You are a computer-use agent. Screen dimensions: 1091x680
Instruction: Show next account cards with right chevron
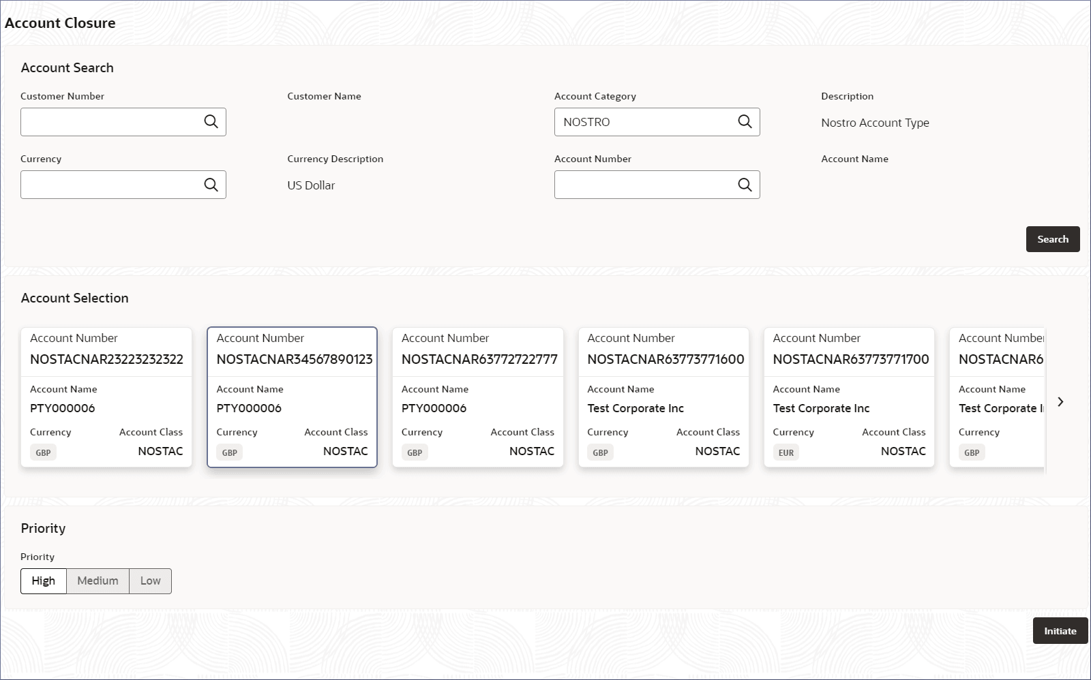(1060, 402)
